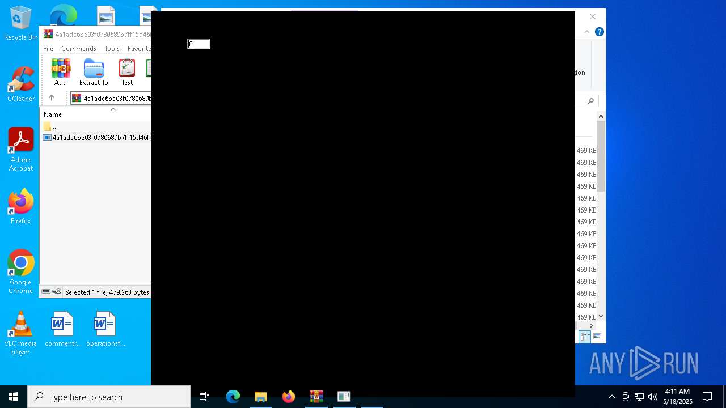Open Microsoft Edge from the taskbar

233,397
